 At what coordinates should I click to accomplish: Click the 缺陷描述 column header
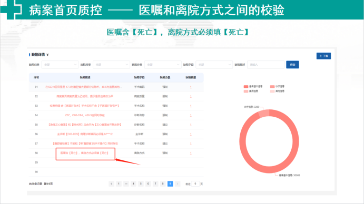[85, 77]
